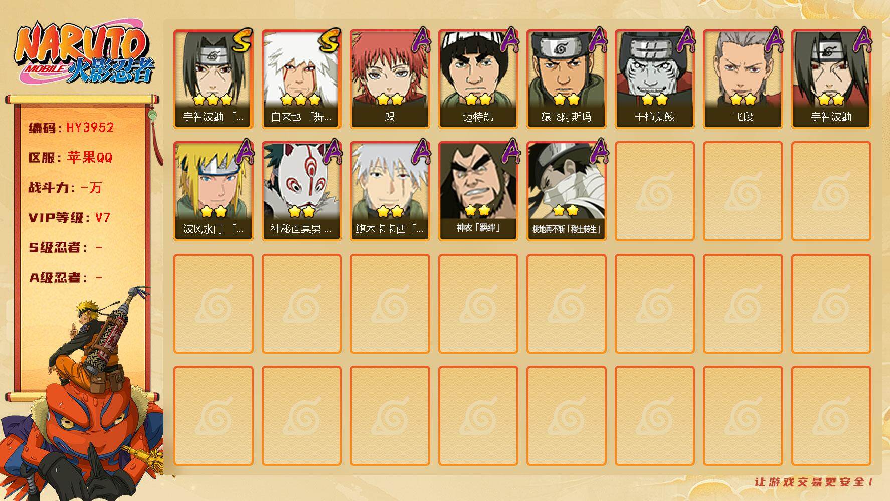Select the A-rank 宇智波鼬 card in first row
890x501 pixels.
pos(831,79)
